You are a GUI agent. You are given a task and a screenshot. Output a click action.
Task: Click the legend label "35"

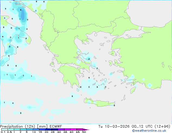click(x=65, y=132)
